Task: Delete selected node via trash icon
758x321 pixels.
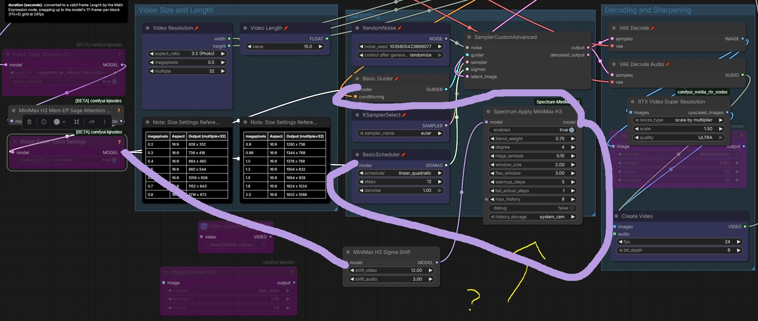Action: pos(29,122)
